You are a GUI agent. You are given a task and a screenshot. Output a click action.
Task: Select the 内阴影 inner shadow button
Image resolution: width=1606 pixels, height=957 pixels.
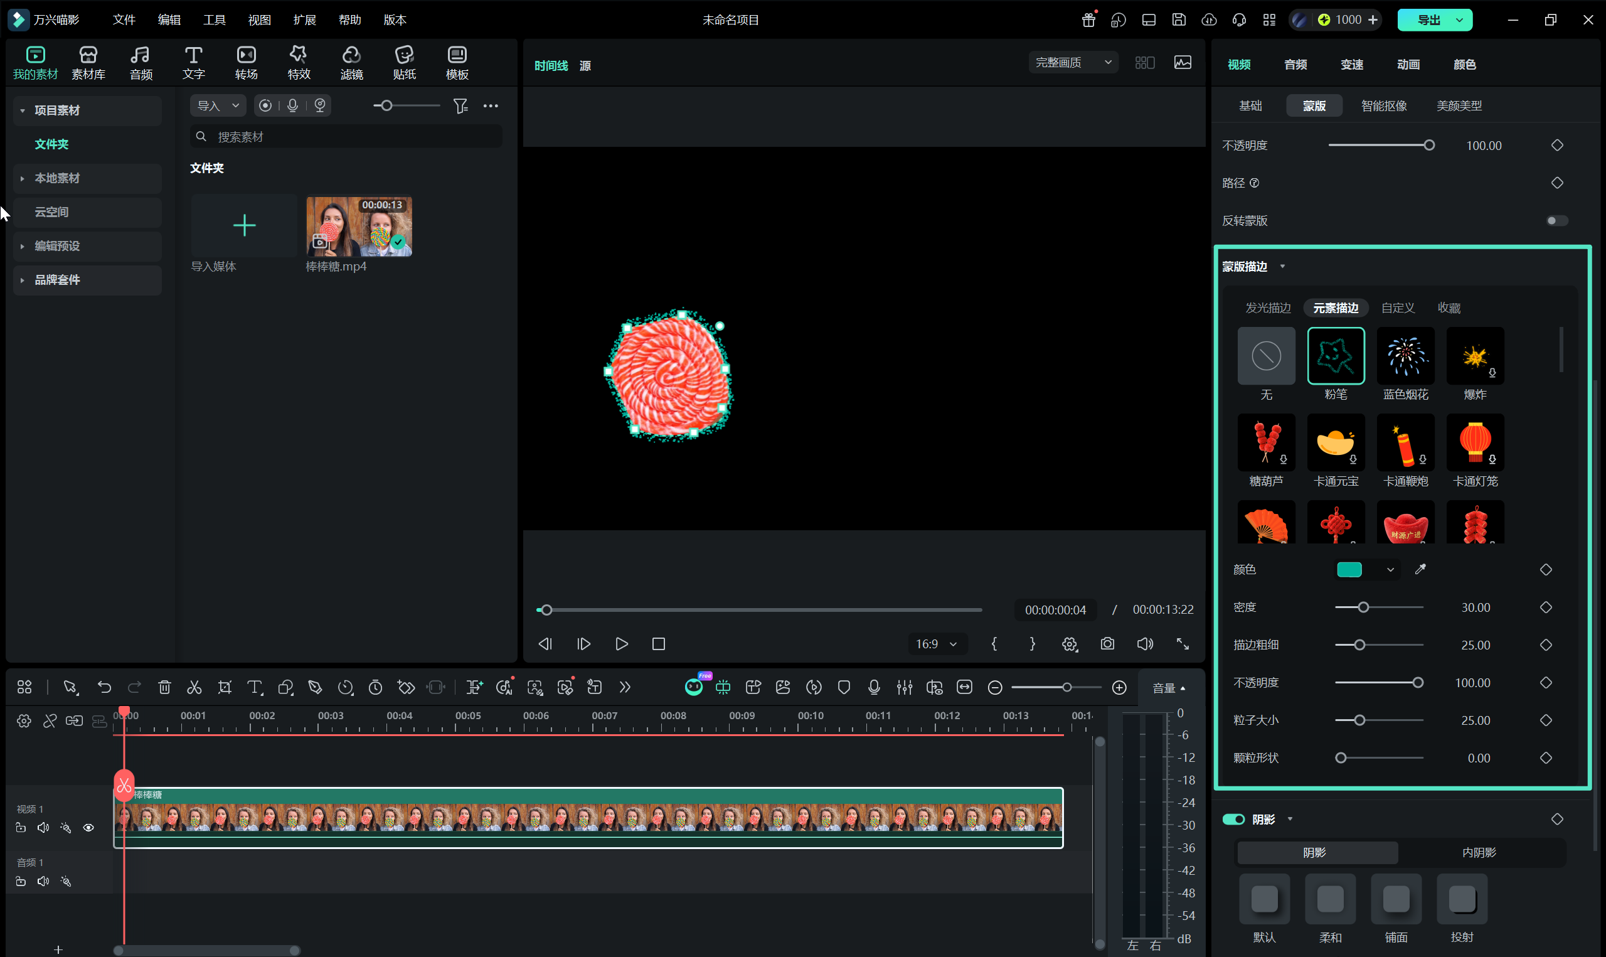(1479, 853)
